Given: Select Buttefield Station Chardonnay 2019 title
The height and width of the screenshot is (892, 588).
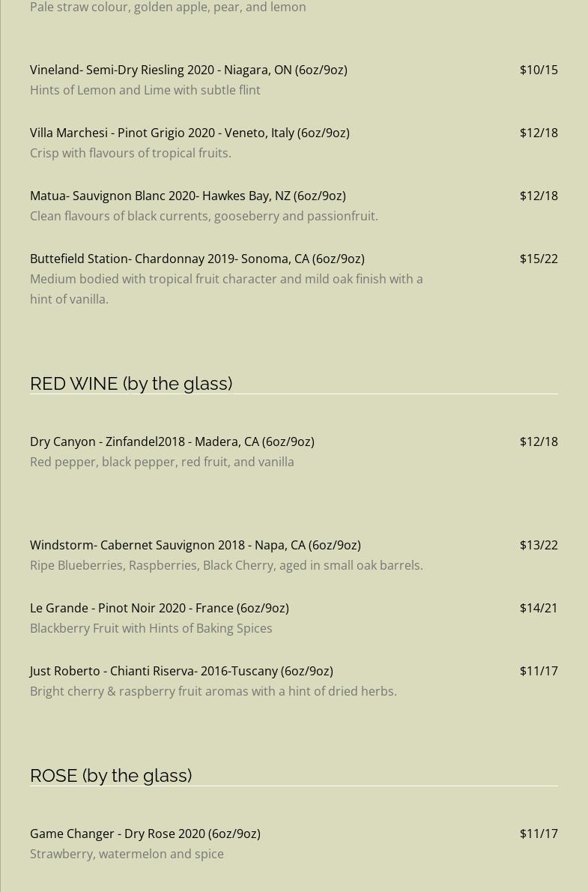Looking at the screenshot, I should [x=197, y=259].
